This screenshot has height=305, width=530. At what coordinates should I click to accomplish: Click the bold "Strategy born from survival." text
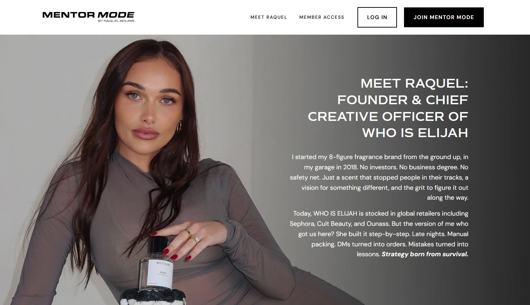(425, 254)
